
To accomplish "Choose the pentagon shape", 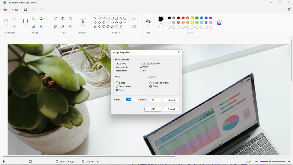I will pyautogui.click(x=99, y=23).
